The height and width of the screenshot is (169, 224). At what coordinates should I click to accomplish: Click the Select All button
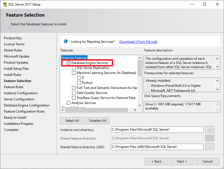pyautogui.click(x=72, y=121)
